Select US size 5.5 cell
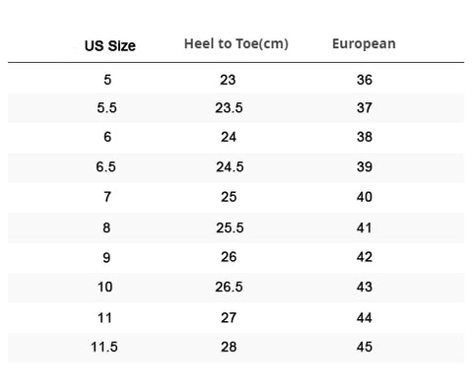This screenshot has width=473, height=387. (106, 107)
